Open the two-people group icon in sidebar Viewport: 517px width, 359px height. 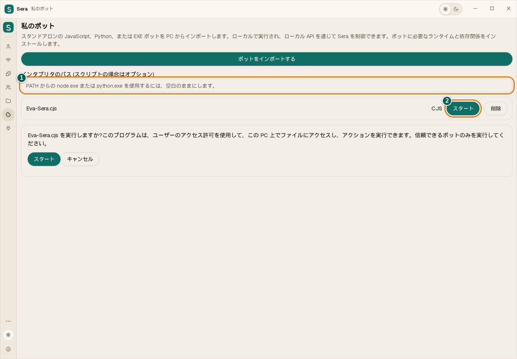click(x=8, y=87)
